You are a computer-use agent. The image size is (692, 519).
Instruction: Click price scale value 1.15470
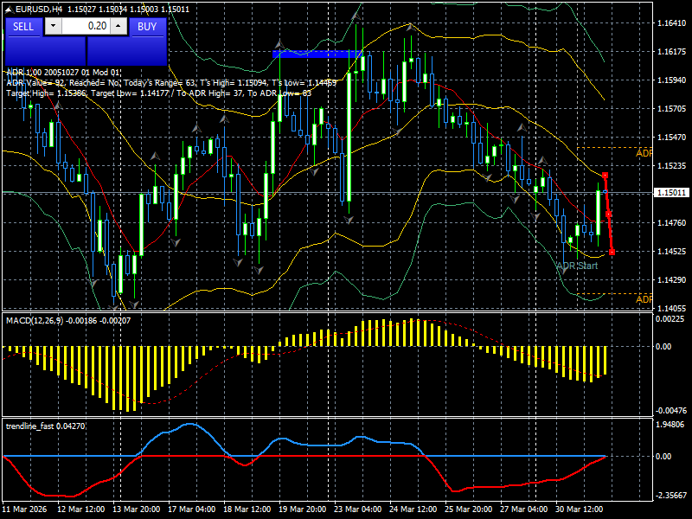(672, 138)
